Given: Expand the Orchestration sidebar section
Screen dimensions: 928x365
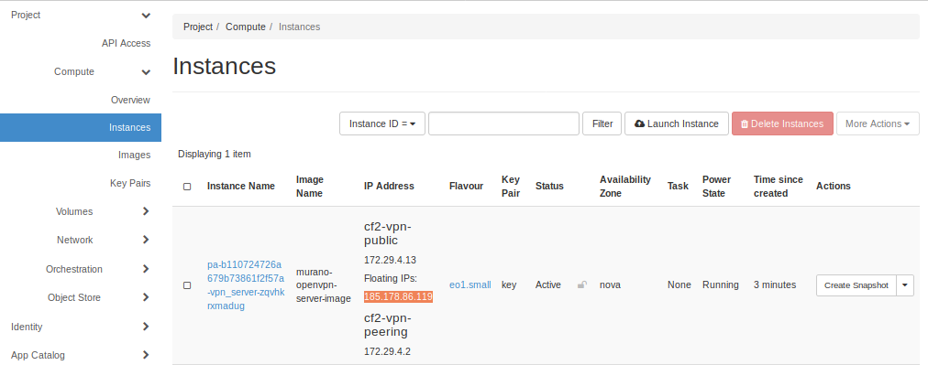Looking at the screenshot, I should click(146, 269).
